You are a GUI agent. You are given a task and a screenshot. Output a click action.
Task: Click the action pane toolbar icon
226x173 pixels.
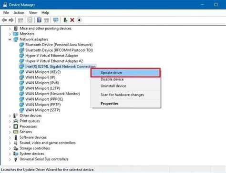tap(46, 20)
